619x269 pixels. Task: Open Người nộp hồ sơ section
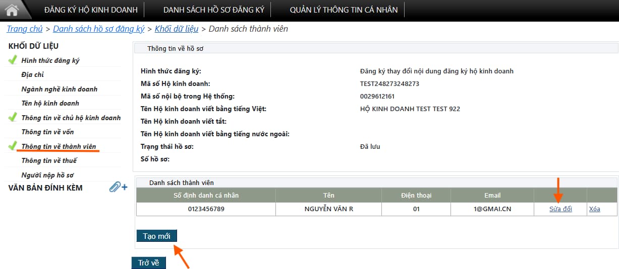(x=47, y=175)
